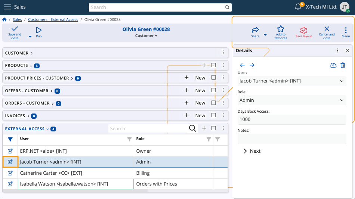
Task: Expand the Next section in Details
Action: pos(251,151)
